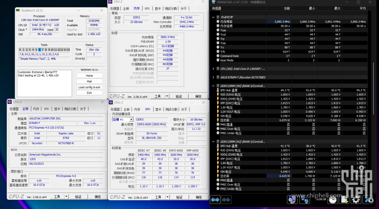Open 插槽 #1 slot selection dropdown

[131, 119]
